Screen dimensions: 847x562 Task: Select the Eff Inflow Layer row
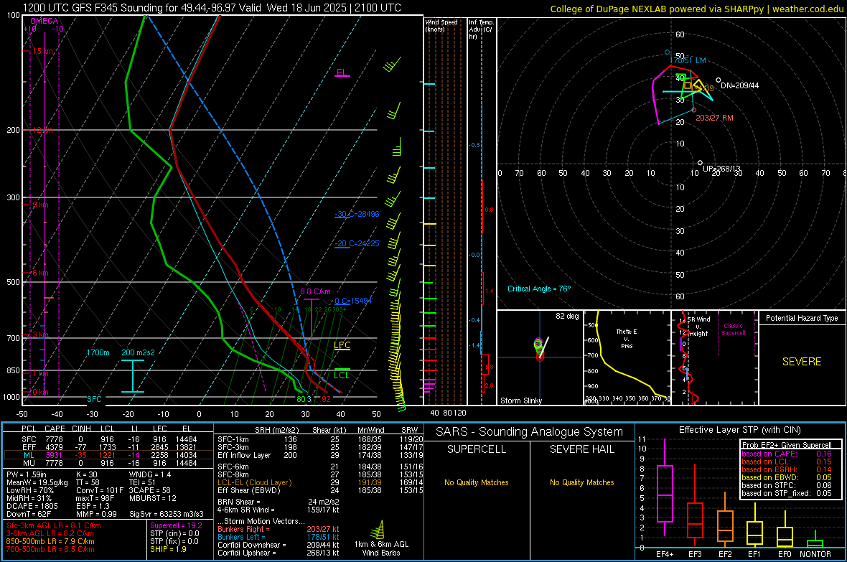tap(320, 455)
